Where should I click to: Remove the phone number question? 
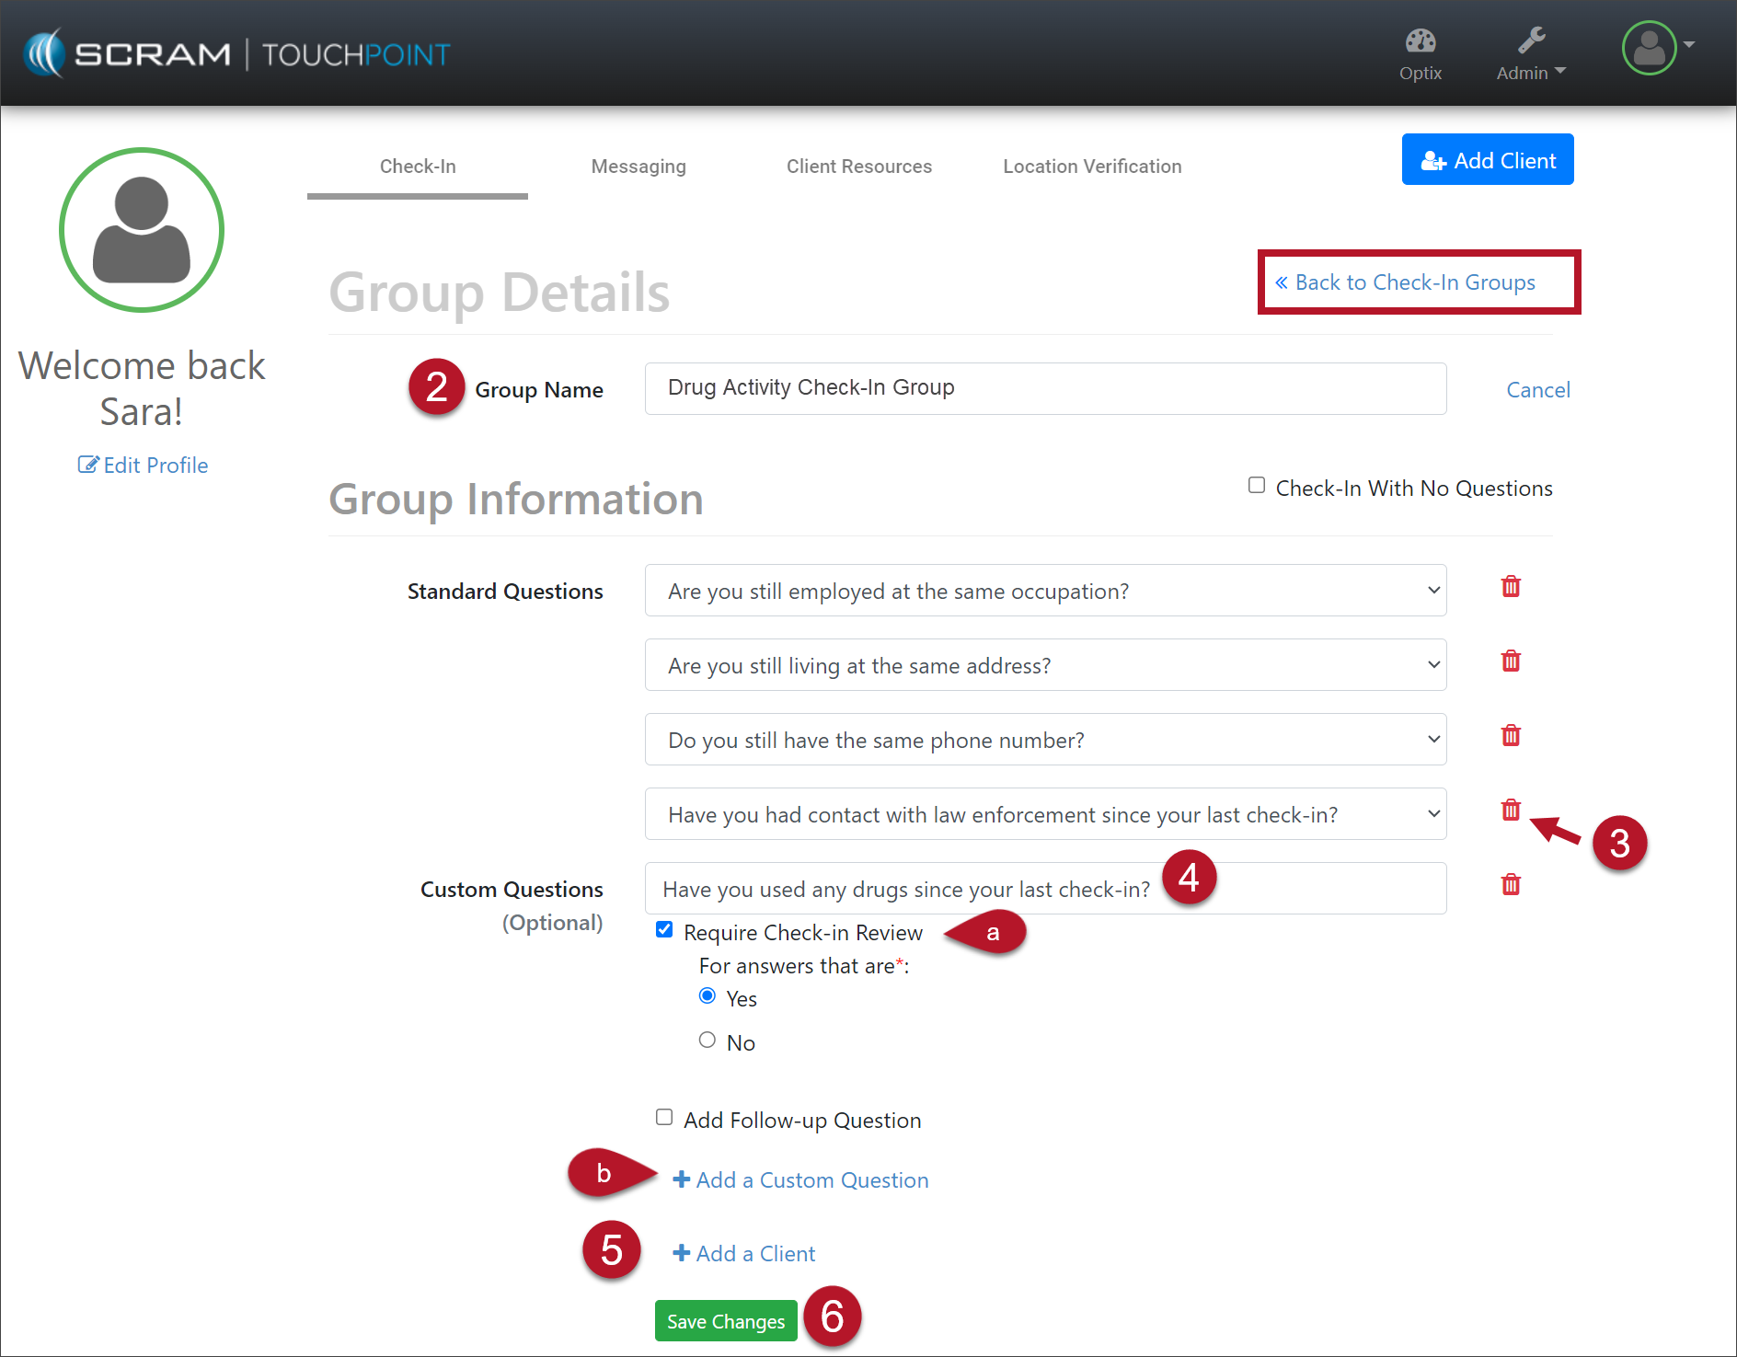click(x=1510, y=736)
